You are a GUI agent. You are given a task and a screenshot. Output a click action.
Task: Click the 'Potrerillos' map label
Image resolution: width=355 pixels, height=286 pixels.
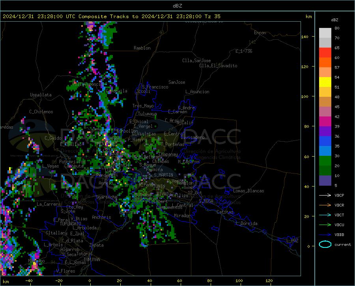72,162
